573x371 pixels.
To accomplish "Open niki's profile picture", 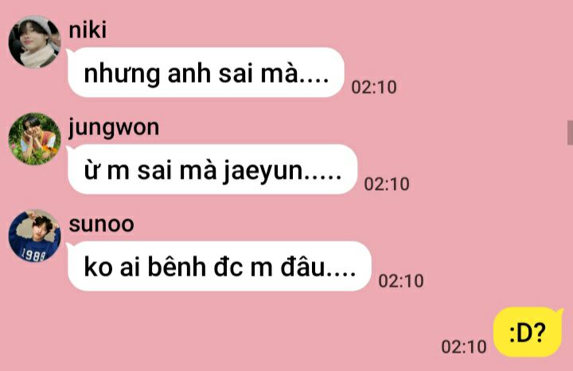I will pos(35,42).
